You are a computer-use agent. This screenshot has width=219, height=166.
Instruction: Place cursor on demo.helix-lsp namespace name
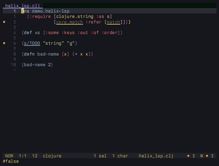51,11
